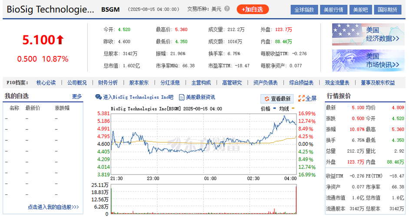The image size is (409, 217).
Task: Click the 换手率 6.75% value
Action: [x=234, y=54]
